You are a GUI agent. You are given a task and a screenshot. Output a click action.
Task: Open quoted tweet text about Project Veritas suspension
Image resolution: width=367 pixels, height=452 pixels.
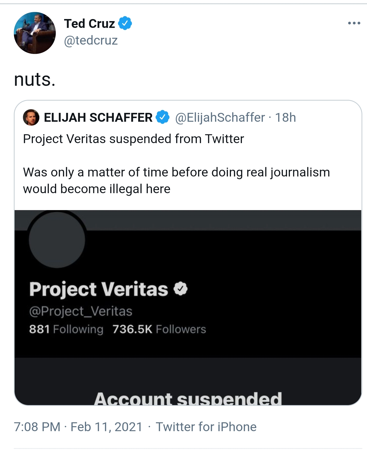click(x=176, y=164)
